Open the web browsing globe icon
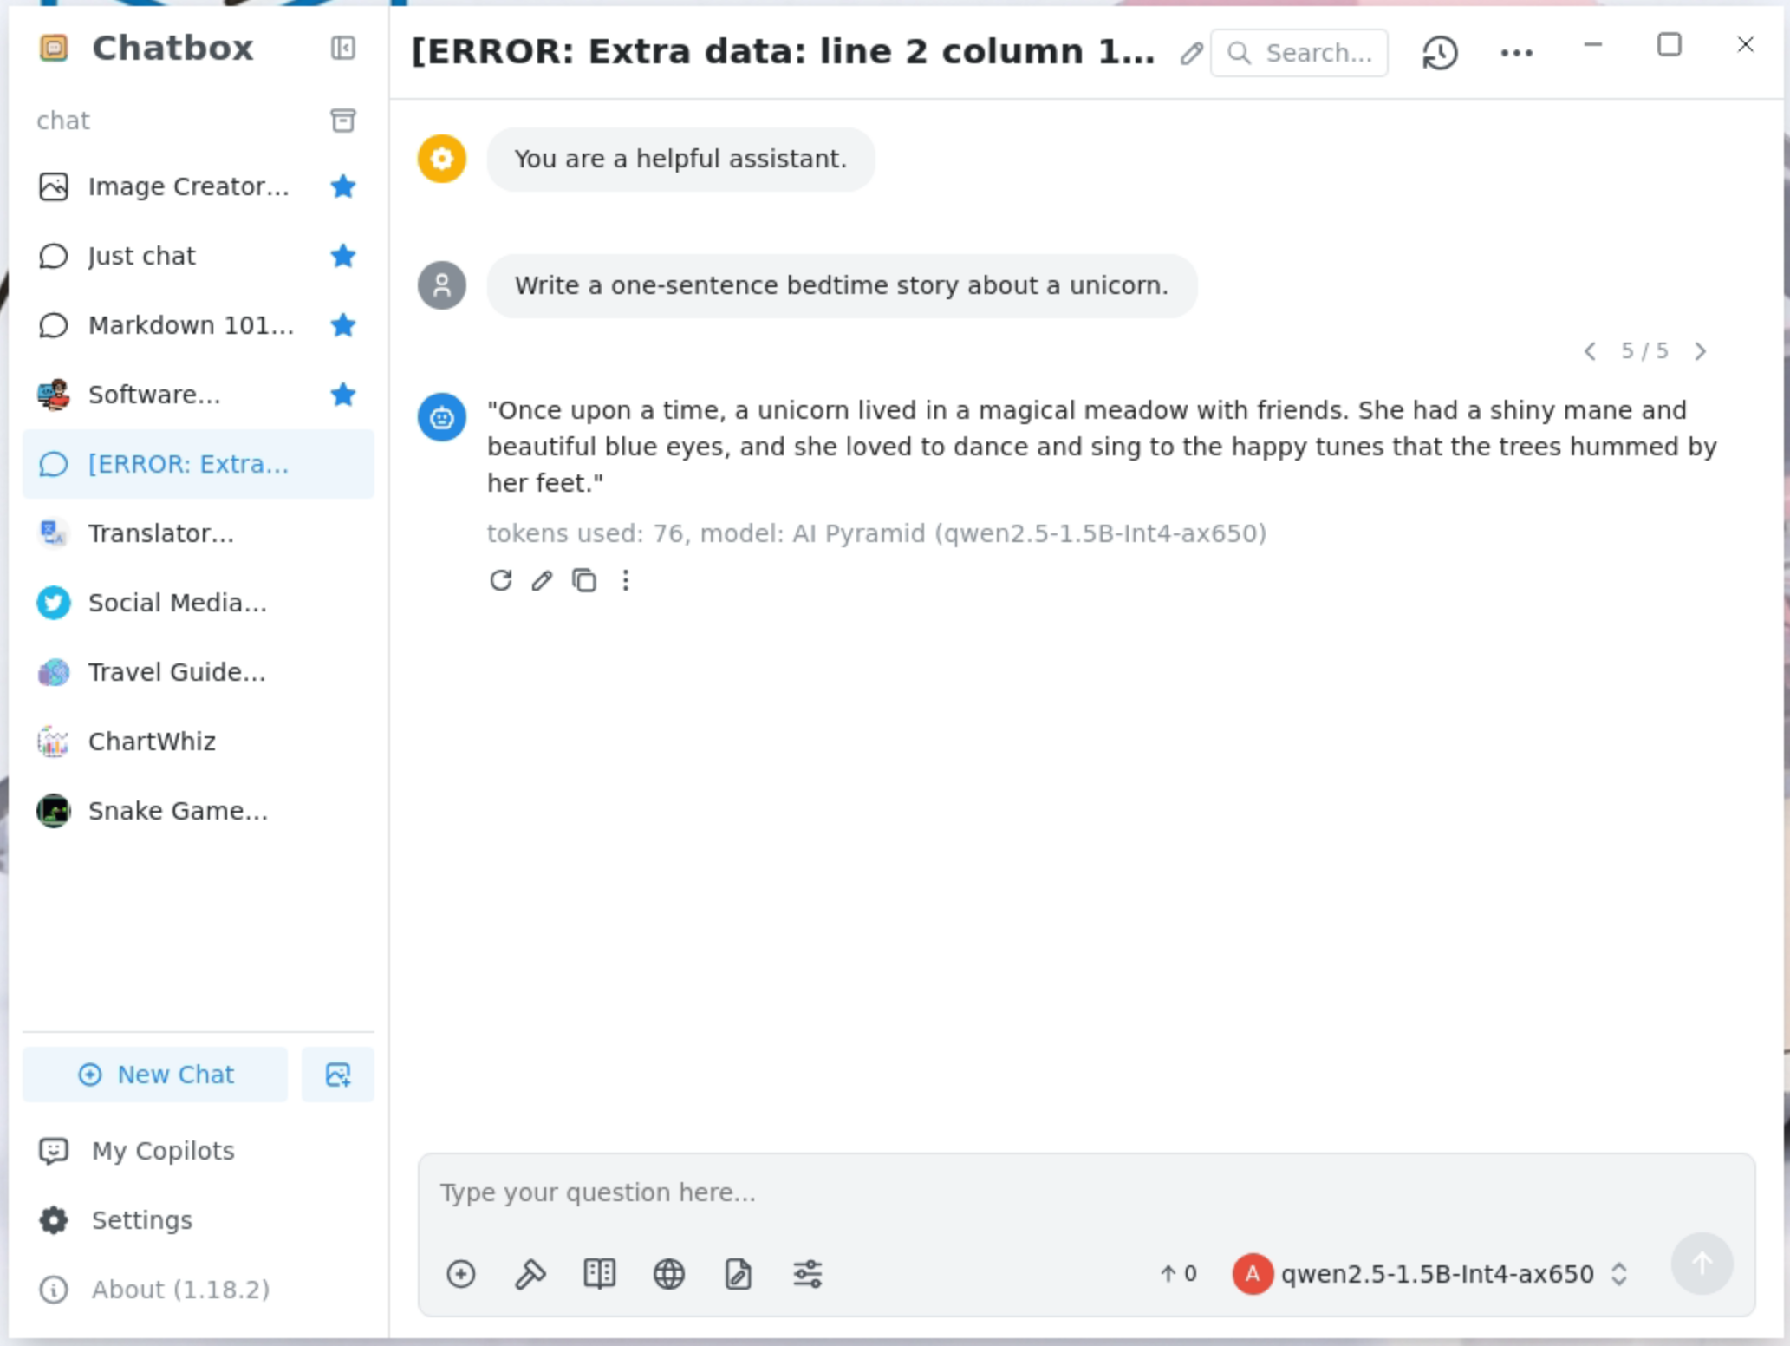This screenshot has height=1346, width=1790. click(668, 1274)
